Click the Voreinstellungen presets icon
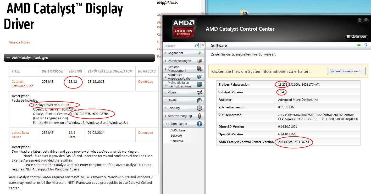The height and width of the screenshot is (194, 371). click(200, 61)
